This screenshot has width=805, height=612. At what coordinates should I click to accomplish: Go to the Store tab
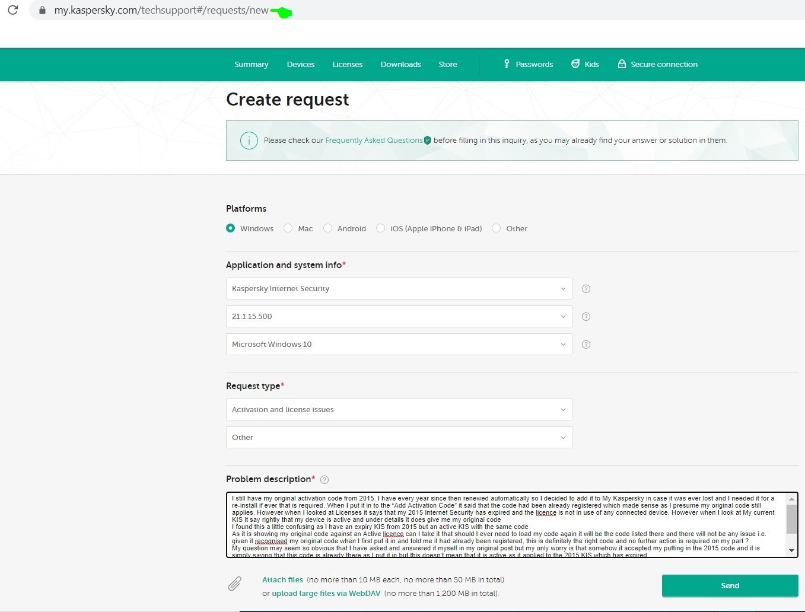point(448,64)
